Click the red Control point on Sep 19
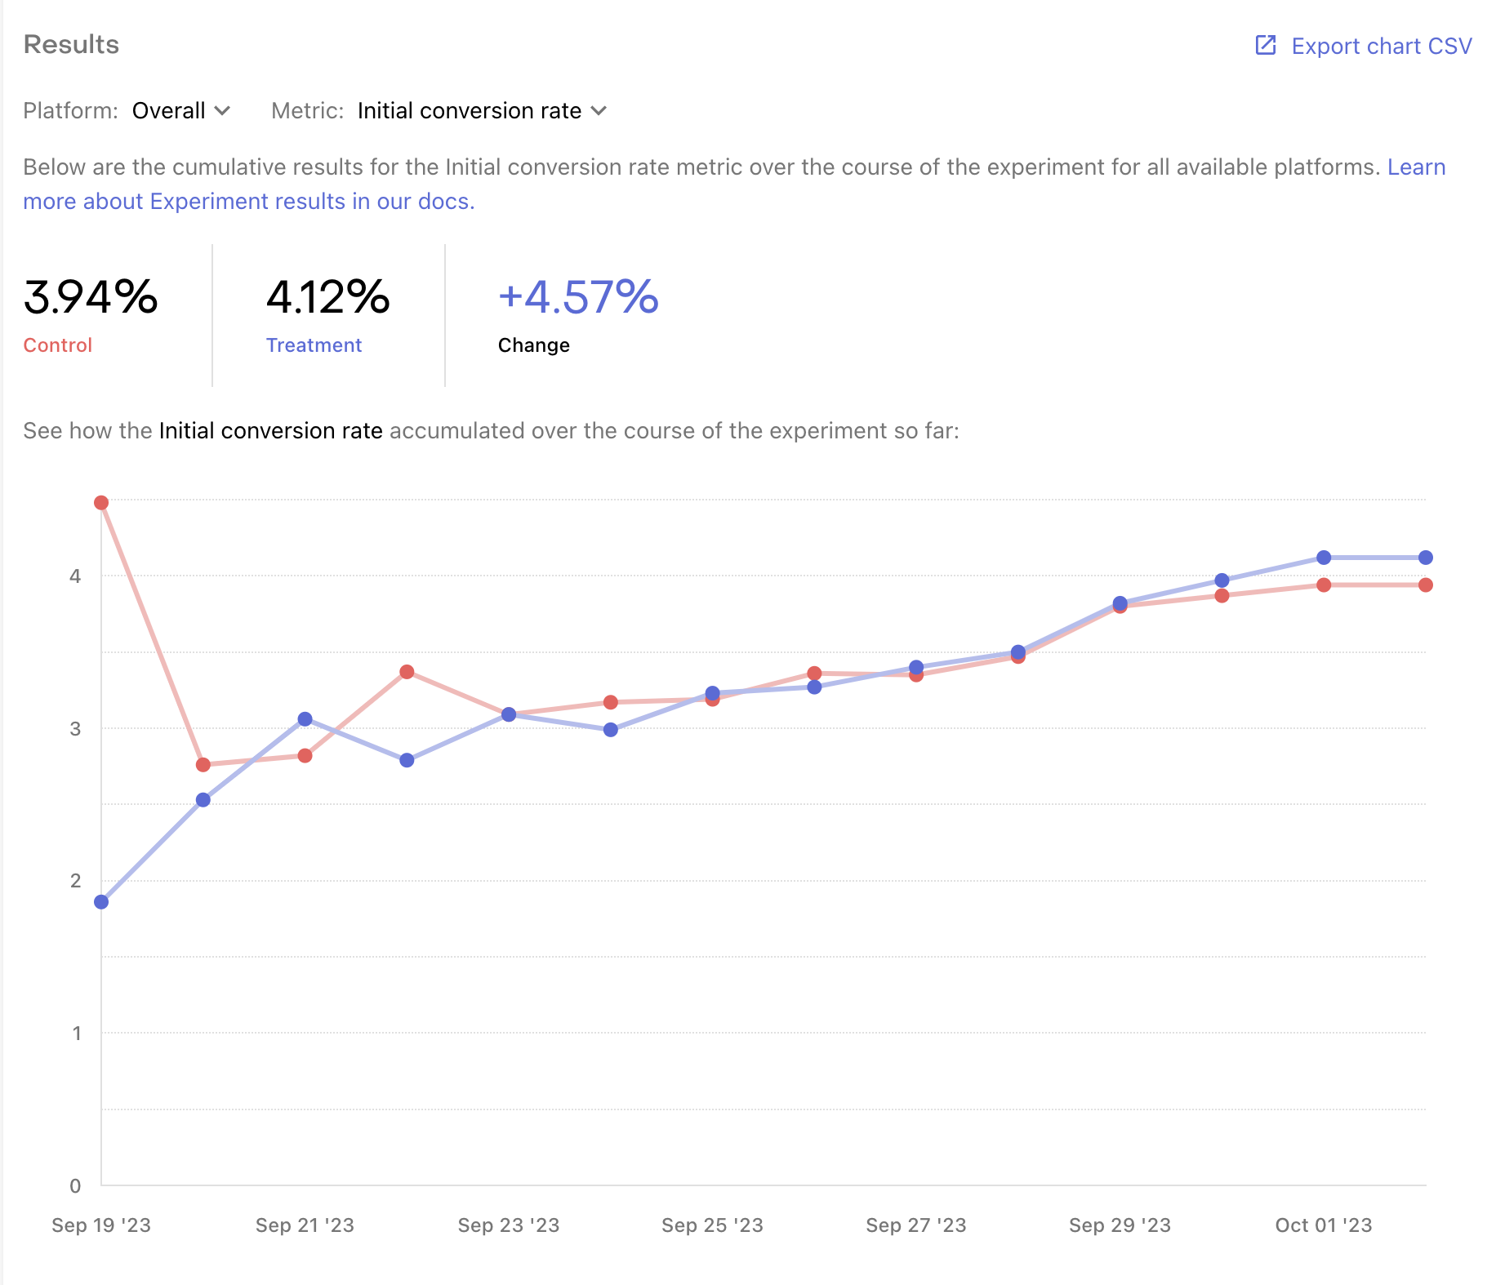 point(101,503)
